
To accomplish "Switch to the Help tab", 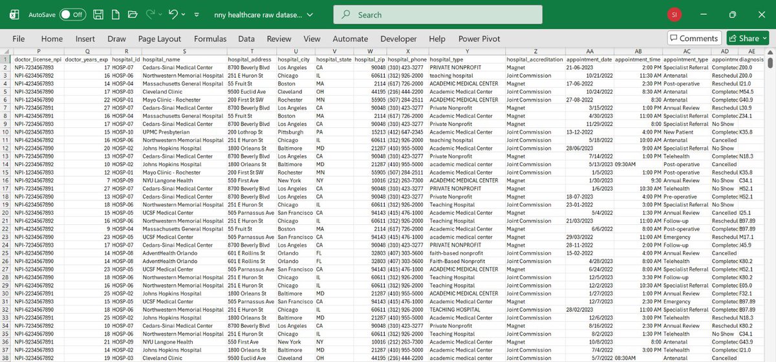I will 437,39.
